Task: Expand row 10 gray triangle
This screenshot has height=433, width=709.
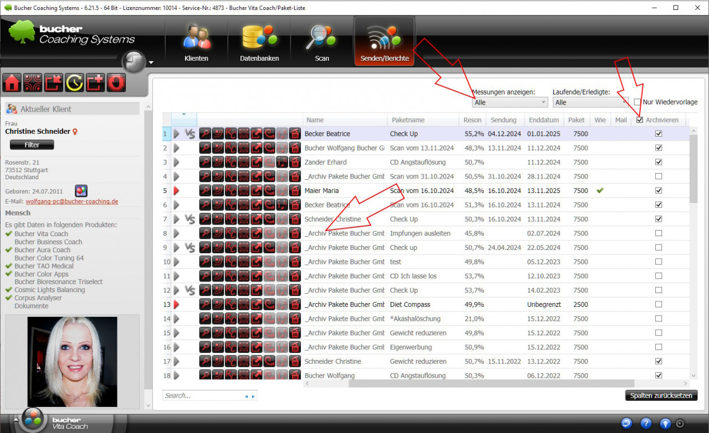Action: [177, 262]
